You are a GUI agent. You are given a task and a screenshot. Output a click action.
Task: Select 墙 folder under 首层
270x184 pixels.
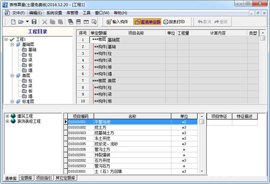coord(27,96)
